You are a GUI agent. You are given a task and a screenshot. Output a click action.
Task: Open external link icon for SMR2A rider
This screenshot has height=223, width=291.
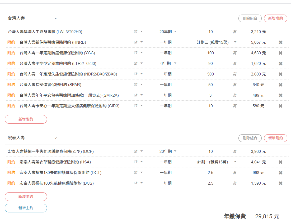pos(136,95)
